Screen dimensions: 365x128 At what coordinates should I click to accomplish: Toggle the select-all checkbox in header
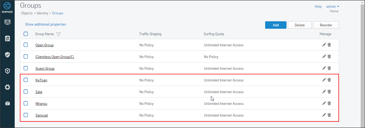click(x=26, y=34)
